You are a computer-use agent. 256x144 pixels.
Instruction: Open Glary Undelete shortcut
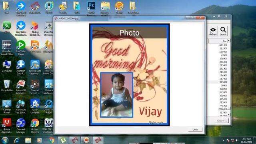[x=35, y=106]
